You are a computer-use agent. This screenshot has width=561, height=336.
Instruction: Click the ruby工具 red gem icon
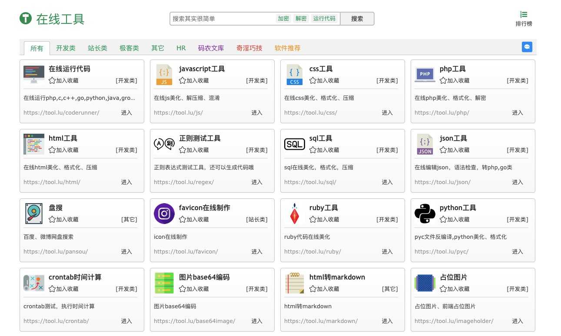click(x=295, y=214)
